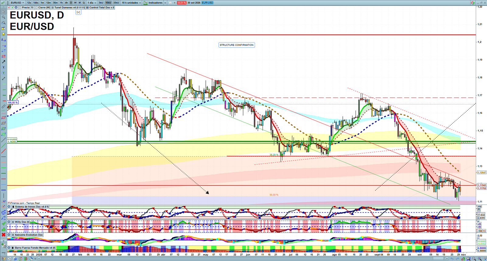Expand the 1 día timeframe dropdown
Viewport: 487px width, 261px height.
(x=92, y=3)
